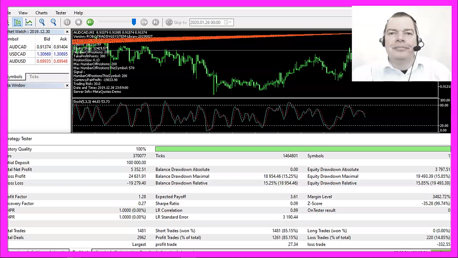
Task: Click the Balance Drawdown Maximal label
Action: click(x=182, y=176)
